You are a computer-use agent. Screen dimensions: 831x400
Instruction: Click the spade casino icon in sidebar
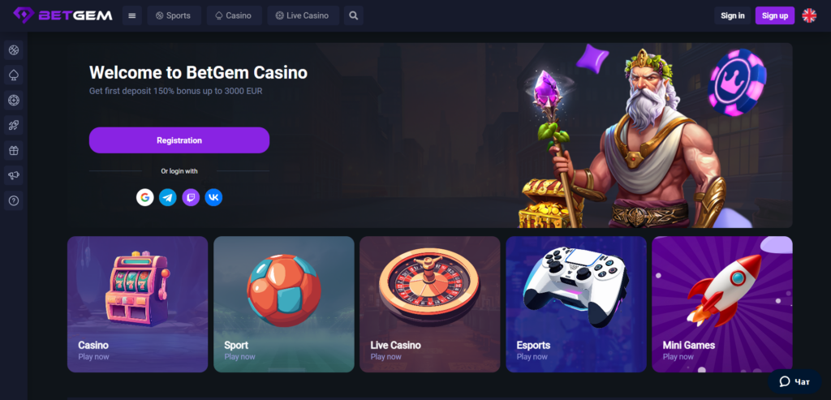point(13,75)
